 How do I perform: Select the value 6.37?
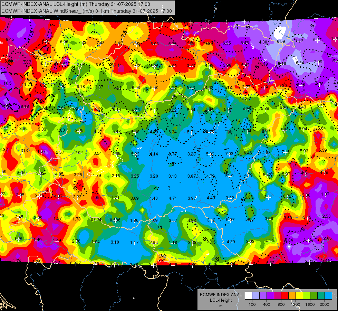click(x=321, y=106)
